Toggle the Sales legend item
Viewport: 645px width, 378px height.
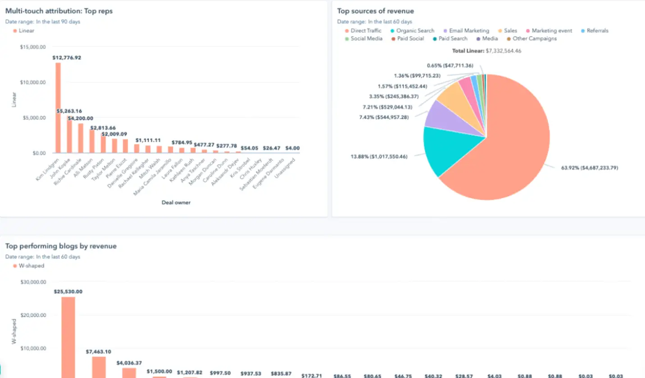point(507,31)
